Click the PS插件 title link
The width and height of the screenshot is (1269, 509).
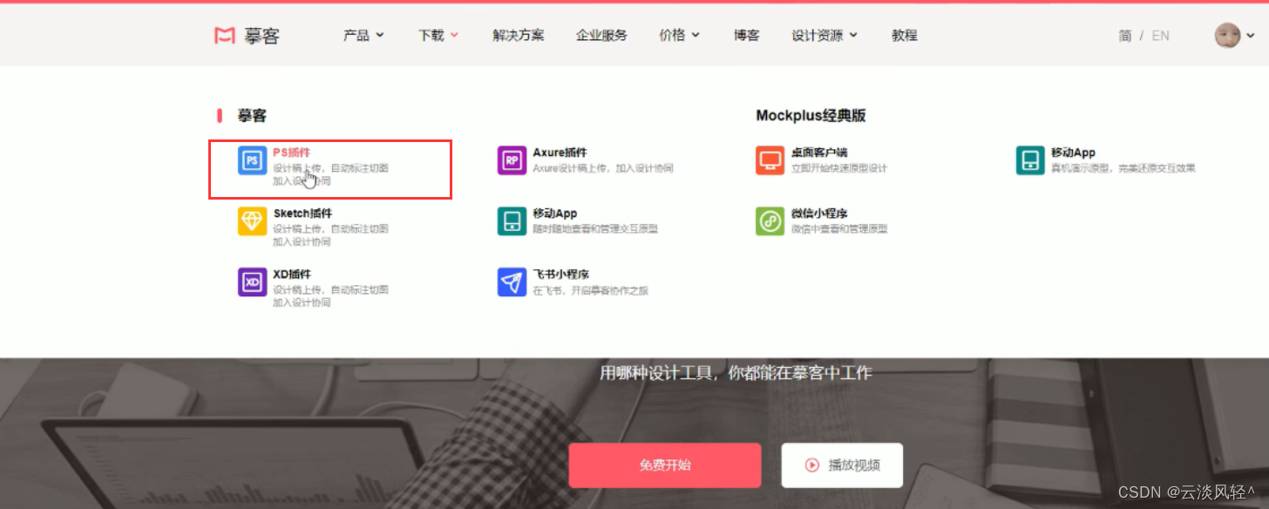(x=291, y=153)
